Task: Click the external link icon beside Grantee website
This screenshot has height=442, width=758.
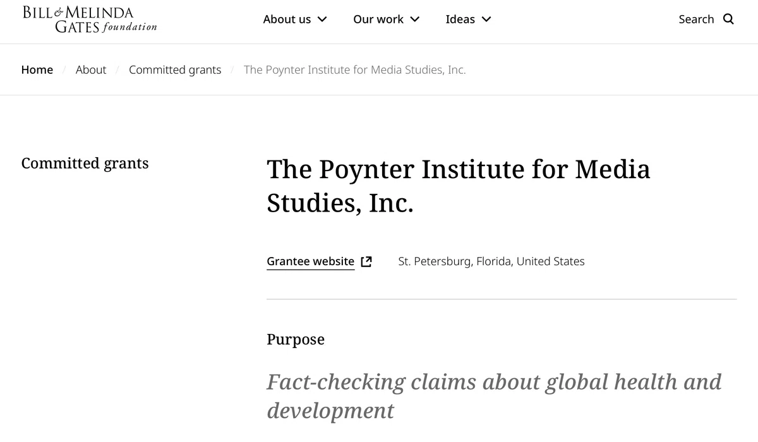Action: coord(366,261)
